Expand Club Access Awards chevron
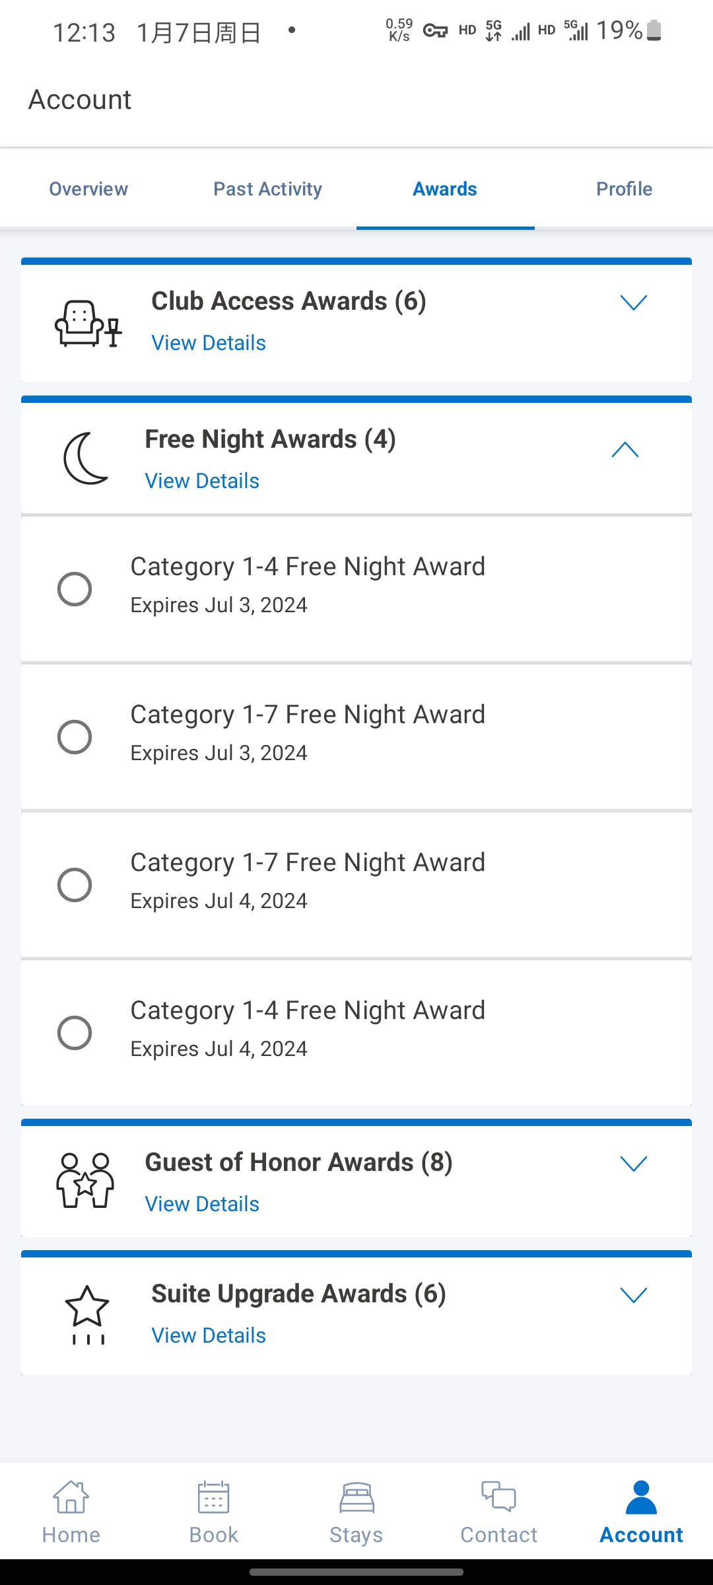The width and height of the screenshot is (713, 1585). click(634, 302)
